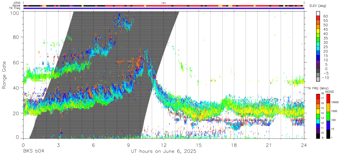Click the 'CPID' row label
The image size is (342, 157).
pyautogui.click(x=16, y=3)
